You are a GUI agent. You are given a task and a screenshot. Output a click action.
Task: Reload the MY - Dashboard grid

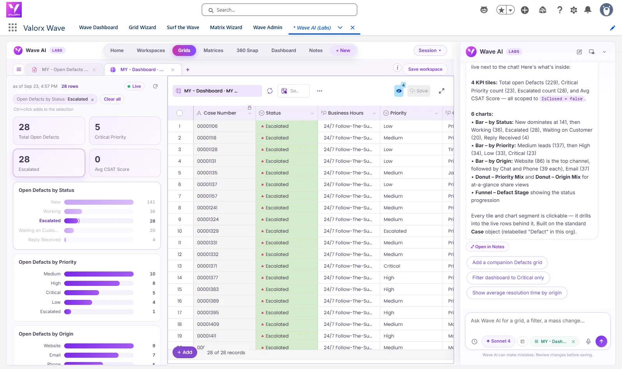(x=270, y=91)
